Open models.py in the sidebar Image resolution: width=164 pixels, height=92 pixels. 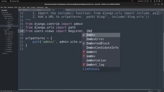point(10,44)
